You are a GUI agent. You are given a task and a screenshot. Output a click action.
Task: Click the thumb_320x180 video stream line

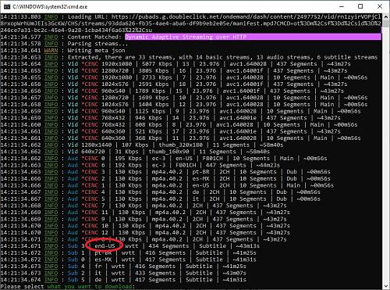point(142,145)
